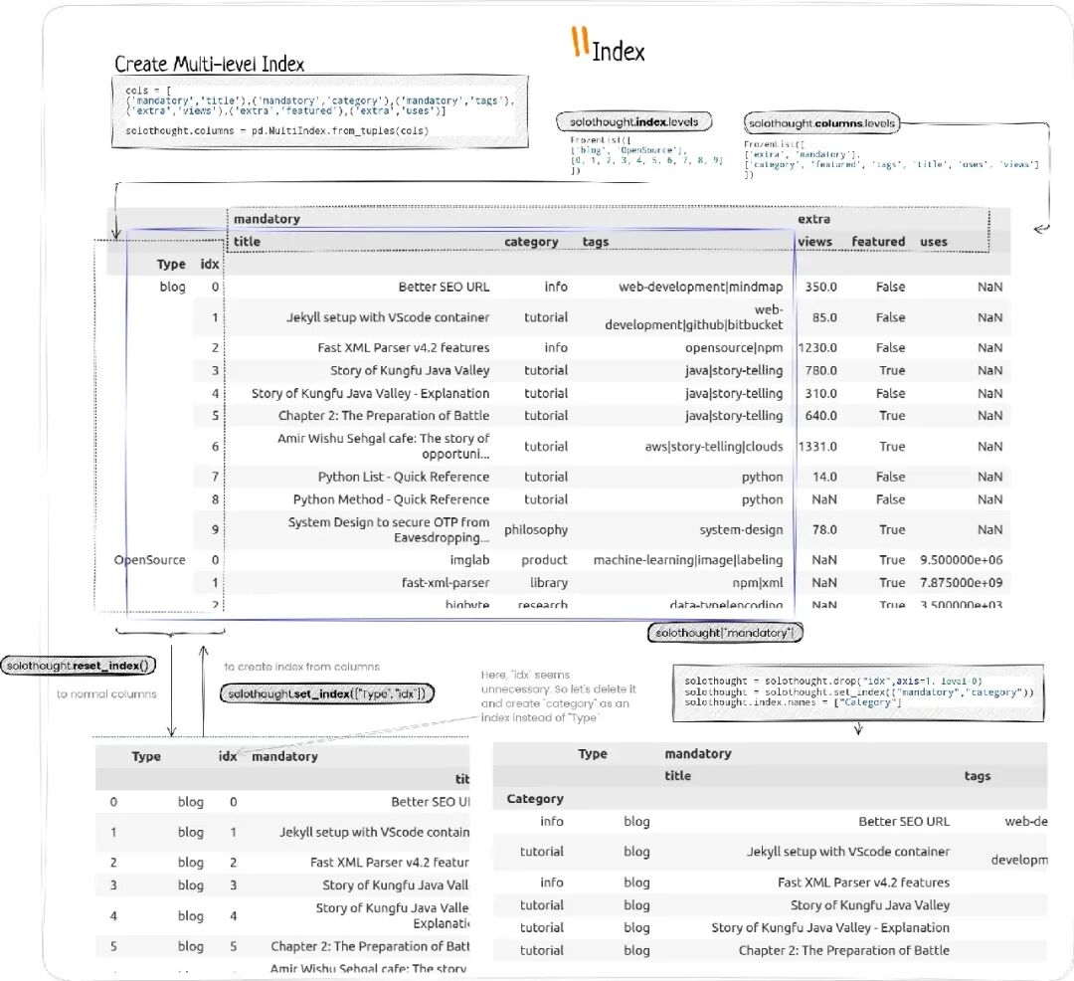Click 'Fast XML Parser v4.2 features' in main table
This screenshot has height=981, width=1074.
pyautogui.click(x=404, y=347)
